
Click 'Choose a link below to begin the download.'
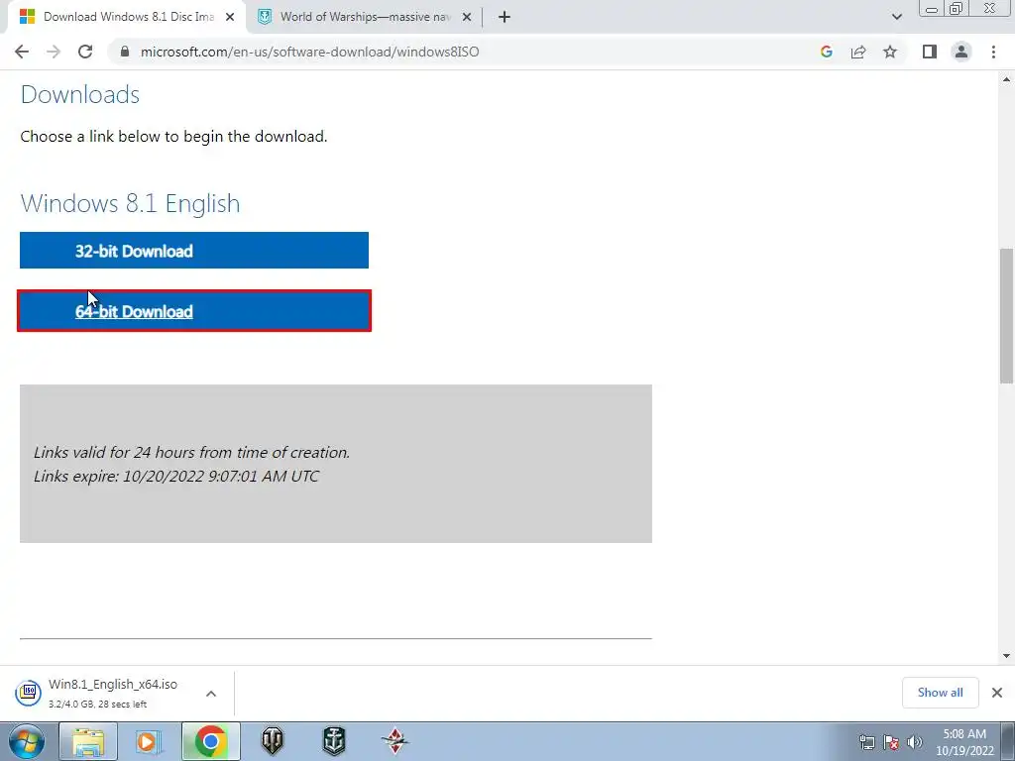pyautogui.click(x=173, y=137)
